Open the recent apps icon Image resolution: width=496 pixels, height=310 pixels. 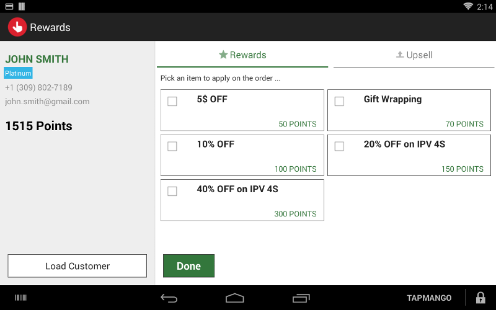301,298
